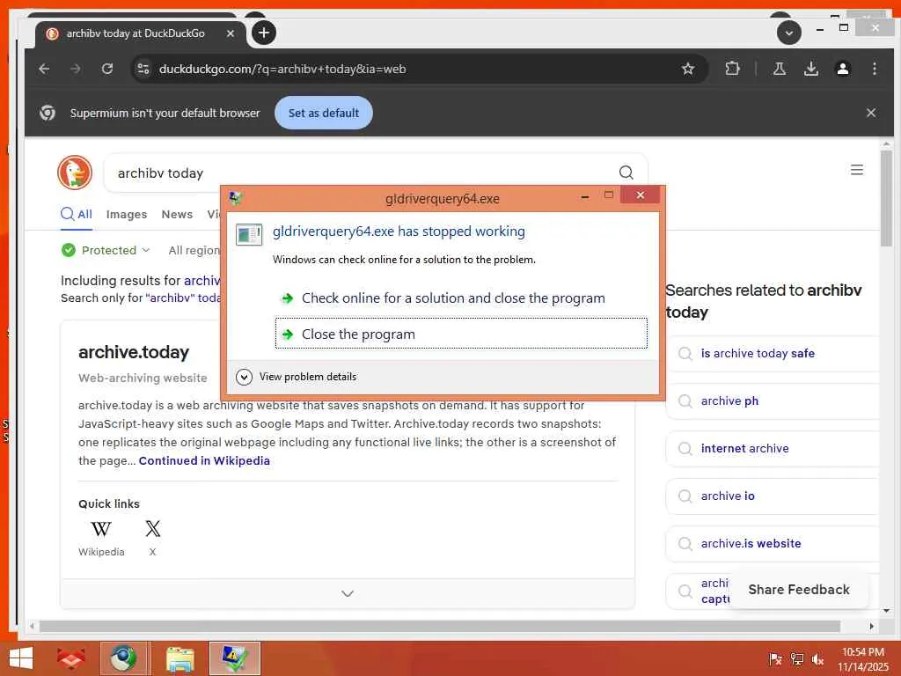This screenshot has width=901, height=676.
Task: Close the archibv today tab
Action: click(230, 33)
